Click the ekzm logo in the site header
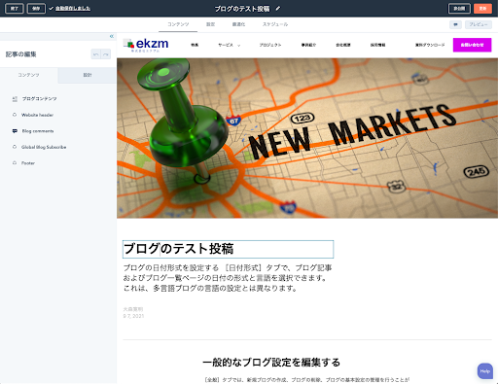Viewport: 498px width, 384px height. coord(146,45)
